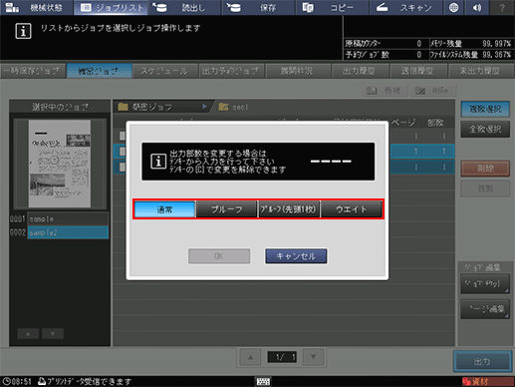The image size is (515, 387).
Task: Click the breadcrumb arrow after 機密ジョブ
Action: pyautogui.click(x=204, y=107)
